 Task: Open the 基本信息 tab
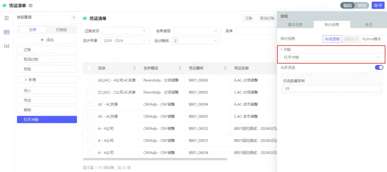click(x=296, y=25)
